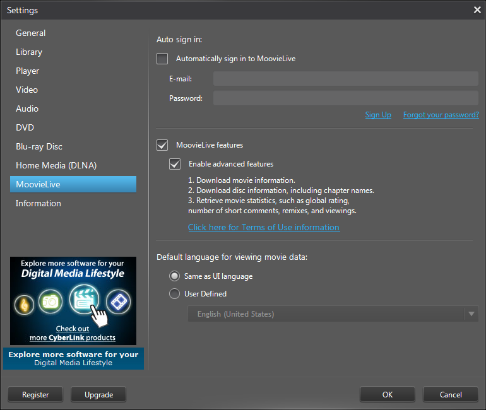Choose the Same as UI language option

point(175,276)
